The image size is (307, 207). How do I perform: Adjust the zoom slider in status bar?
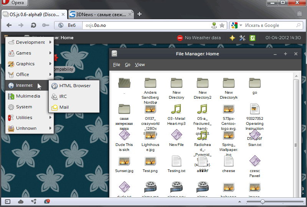point(262,202)
